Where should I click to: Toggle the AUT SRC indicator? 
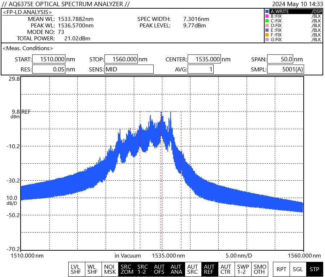193,269
